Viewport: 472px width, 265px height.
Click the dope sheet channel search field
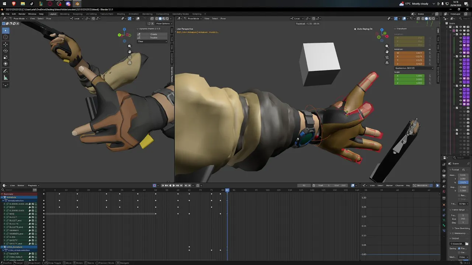17,190
